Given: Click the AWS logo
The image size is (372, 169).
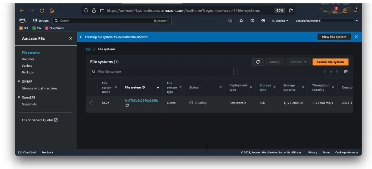Looking at the screenshot, I should 22,20.
